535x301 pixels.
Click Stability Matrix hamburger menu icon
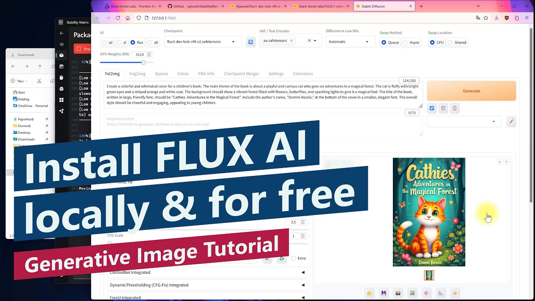click(61, 44)
